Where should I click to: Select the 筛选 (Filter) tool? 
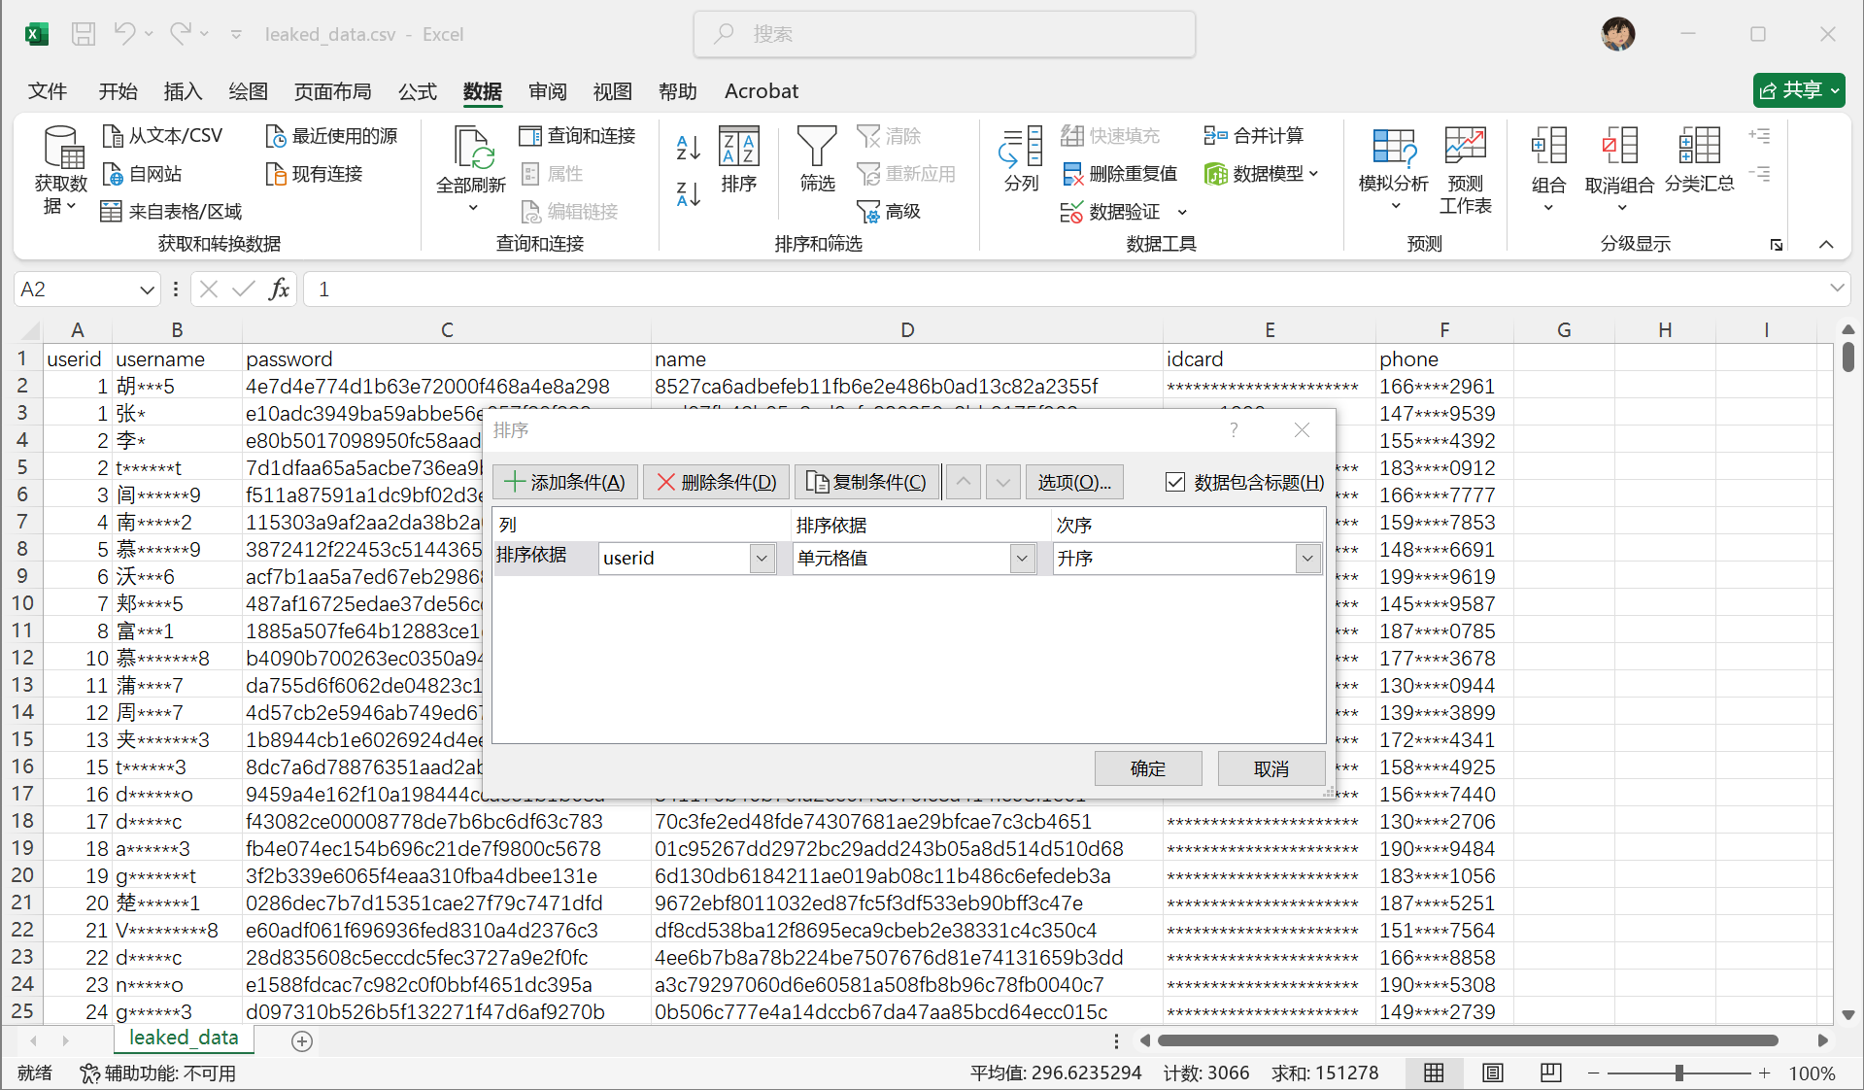coord(817,160)
